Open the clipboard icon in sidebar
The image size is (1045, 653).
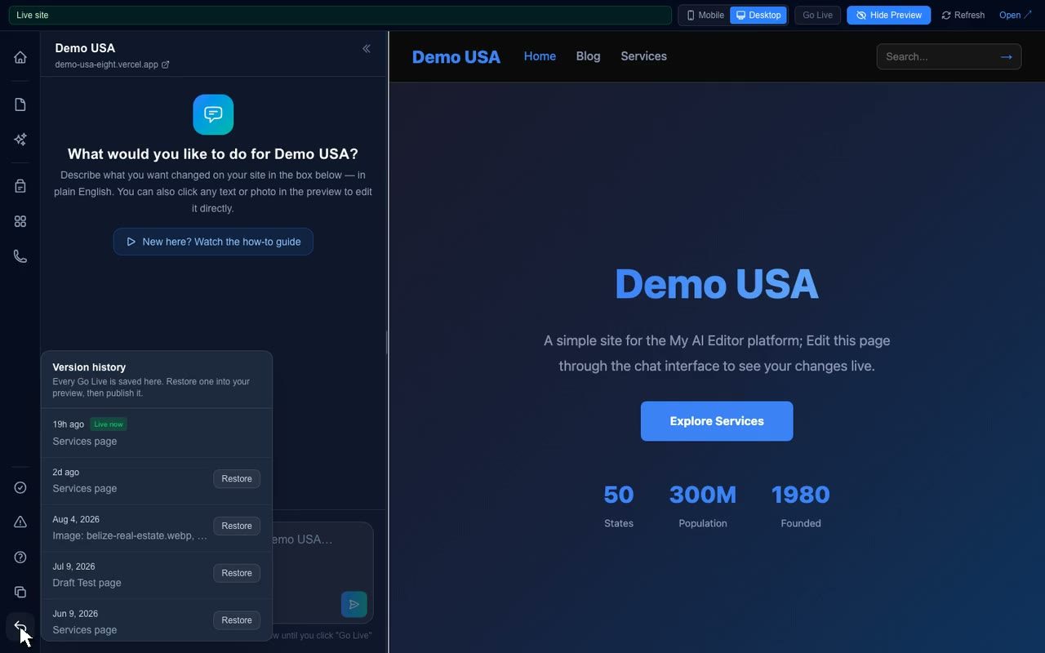coord(20,186)
